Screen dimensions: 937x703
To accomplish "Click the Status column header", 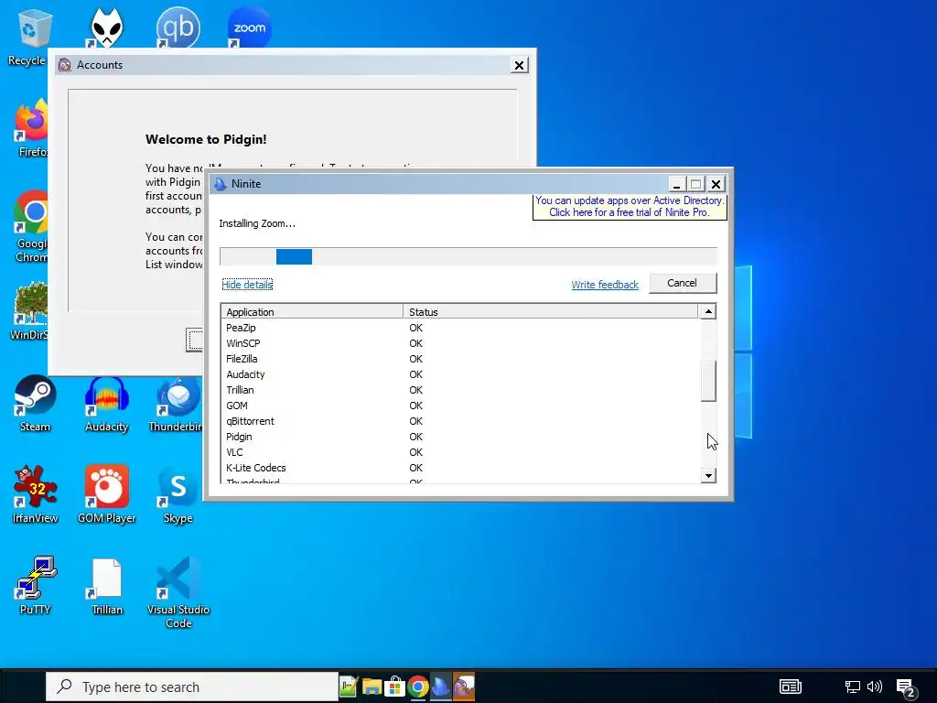I will (550, 311).
